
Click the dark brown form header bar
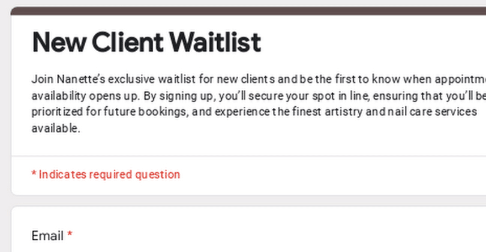240,11
